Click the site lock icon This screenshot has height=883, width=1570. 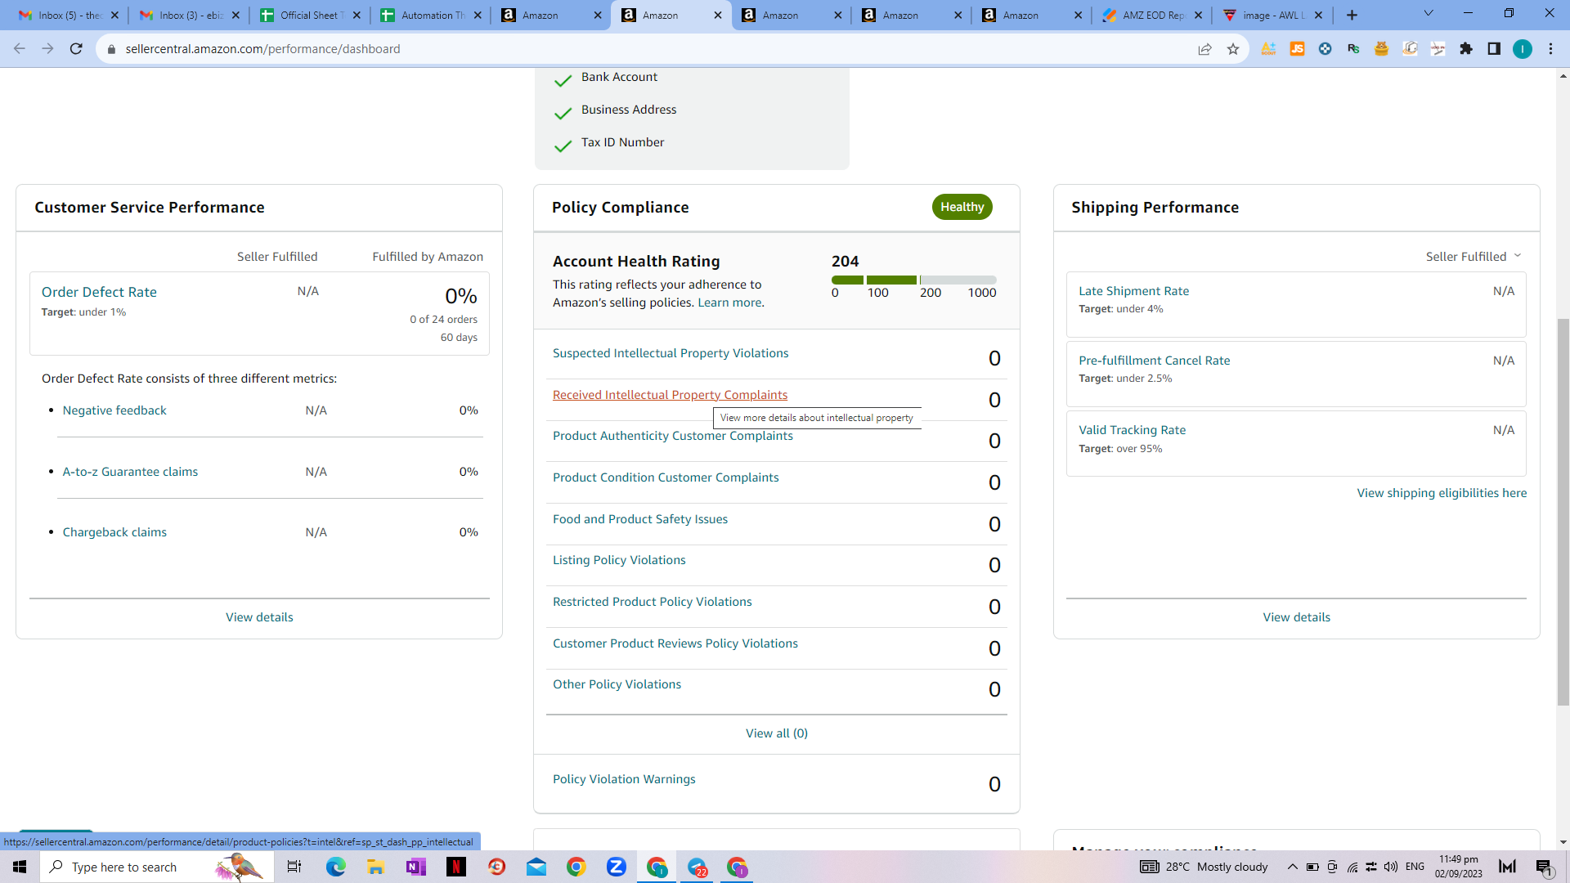coord(112,49)
